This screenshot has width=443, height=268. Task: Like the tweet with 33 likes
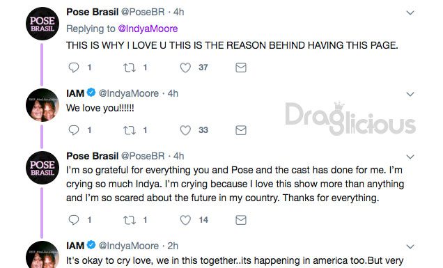coord(185,130)
